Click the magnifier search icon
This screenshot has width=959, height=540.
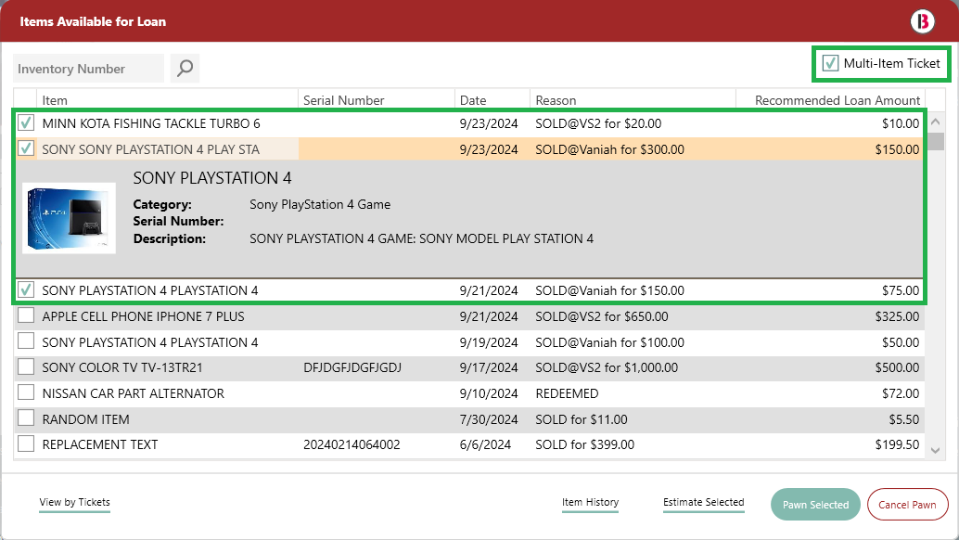pyautogui.click(x=185, y=68)
